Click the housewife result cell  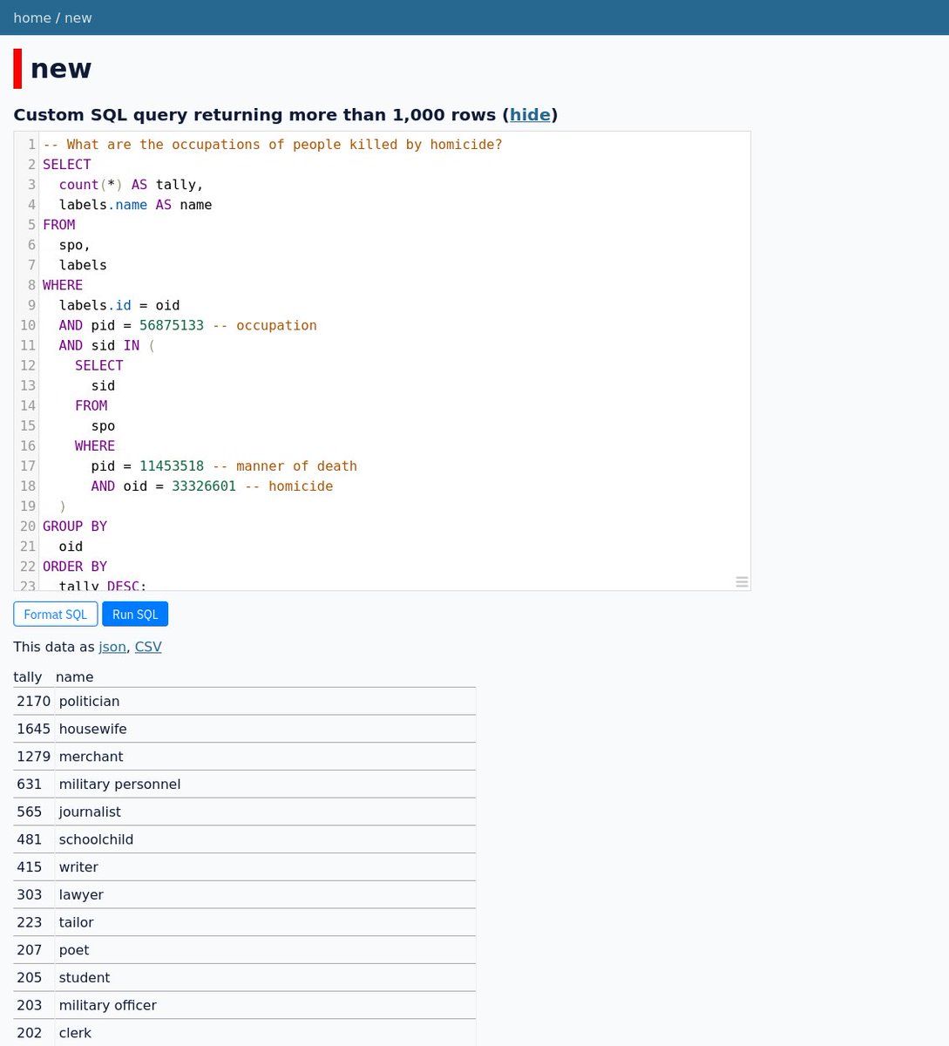[92, 729]
